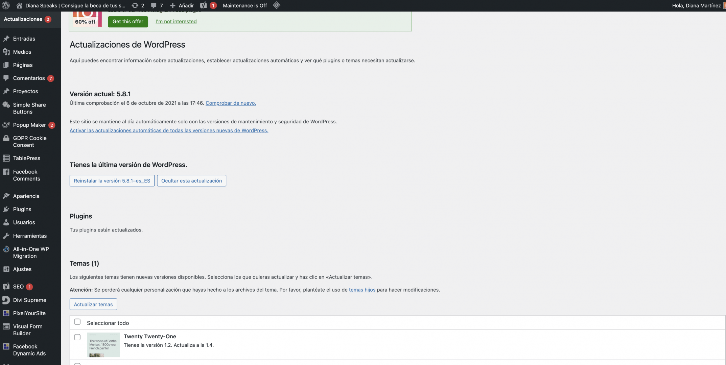Click the Twenty Twenty-One theme thumbnail
Image resolution: width=726 pixels, height=365 pixels.
pyautogui.click(x=103, y=345)
